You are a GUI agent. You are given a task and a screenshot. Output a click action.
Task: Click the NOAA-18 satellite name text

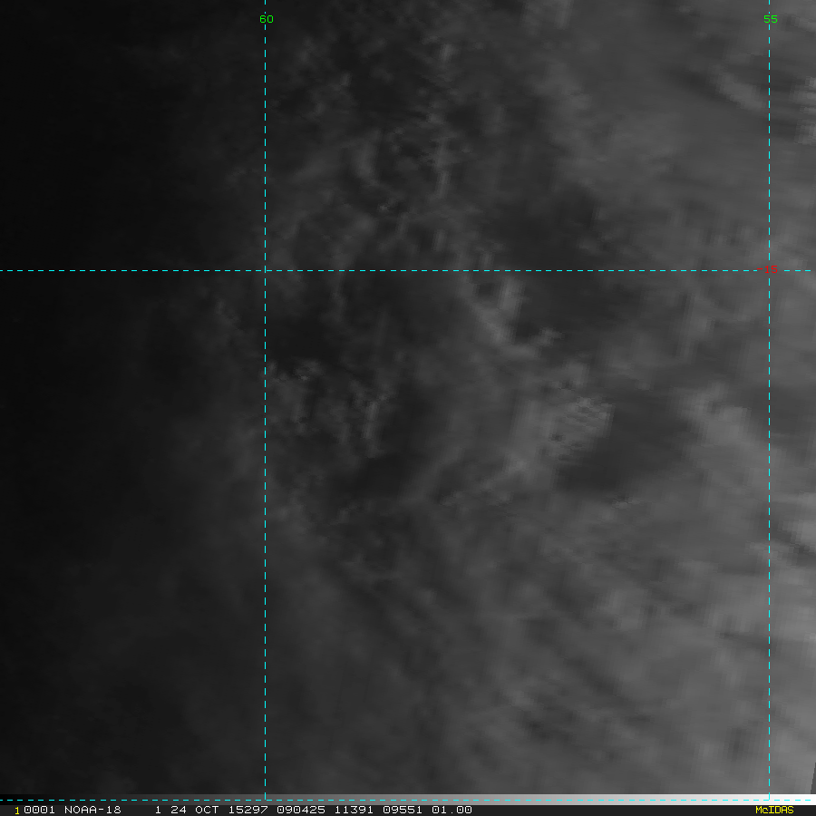coord(92,810)
